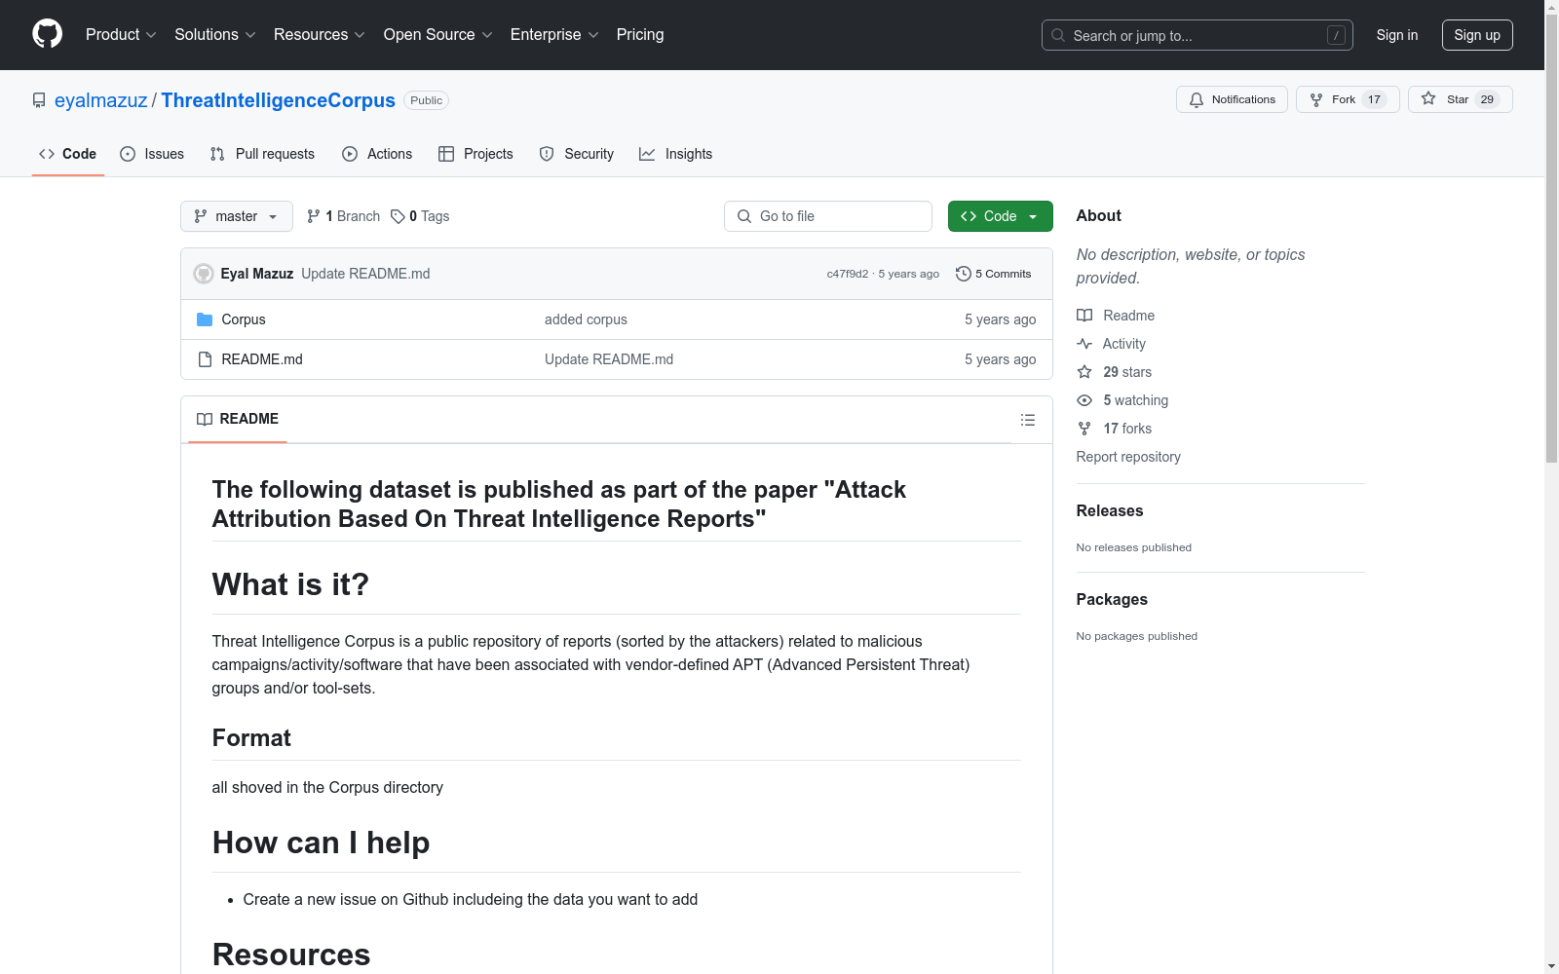Image resolution: width=1559 pixels, height=974 pixels.
Task: Click the 'added corpus' commit message
Action: pyautogui.click(x=586, y=319)
